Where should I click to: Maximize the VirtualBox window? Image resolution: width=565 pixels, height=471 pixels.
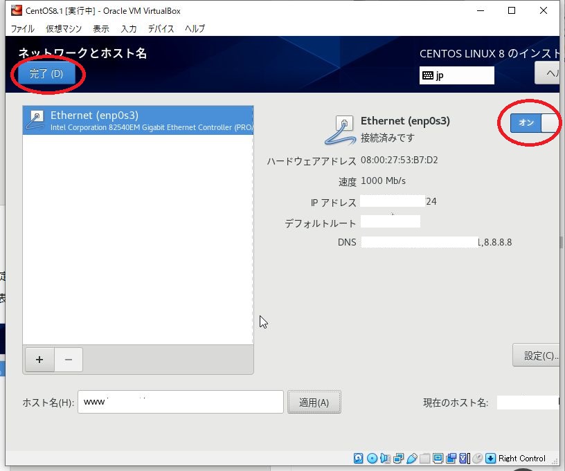click(x=511, y=10)
